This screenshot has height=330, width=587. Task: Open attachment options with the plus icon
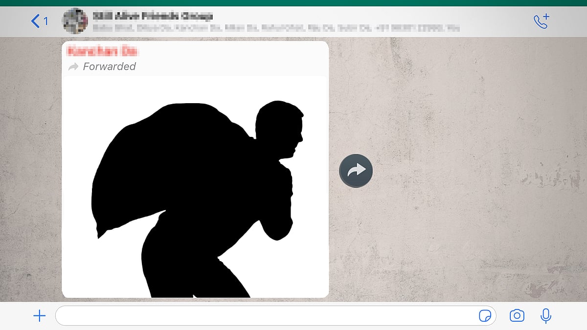pyautogui.click(x=39, y=315)
